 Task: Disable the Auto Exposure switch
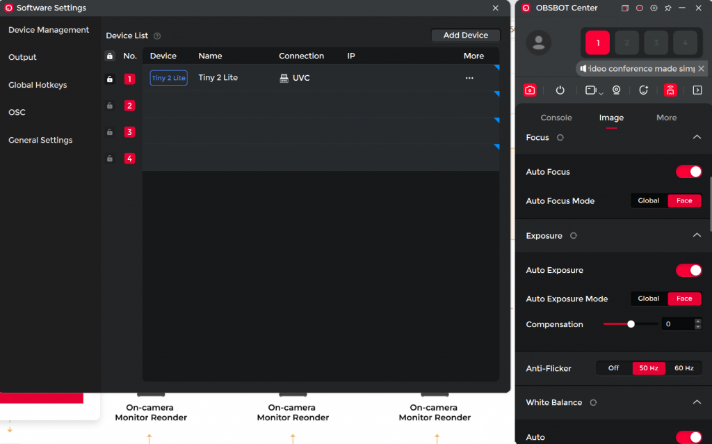click(x=688, y=270)
